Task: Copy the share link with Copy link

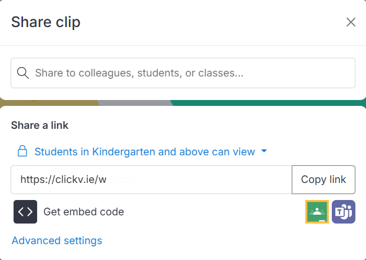Action: pyautogui.click(x=324, y=179)
